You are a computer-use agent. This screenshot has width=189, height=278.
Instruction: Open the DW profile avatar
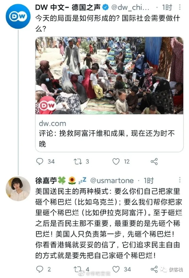tap(18, 16)
